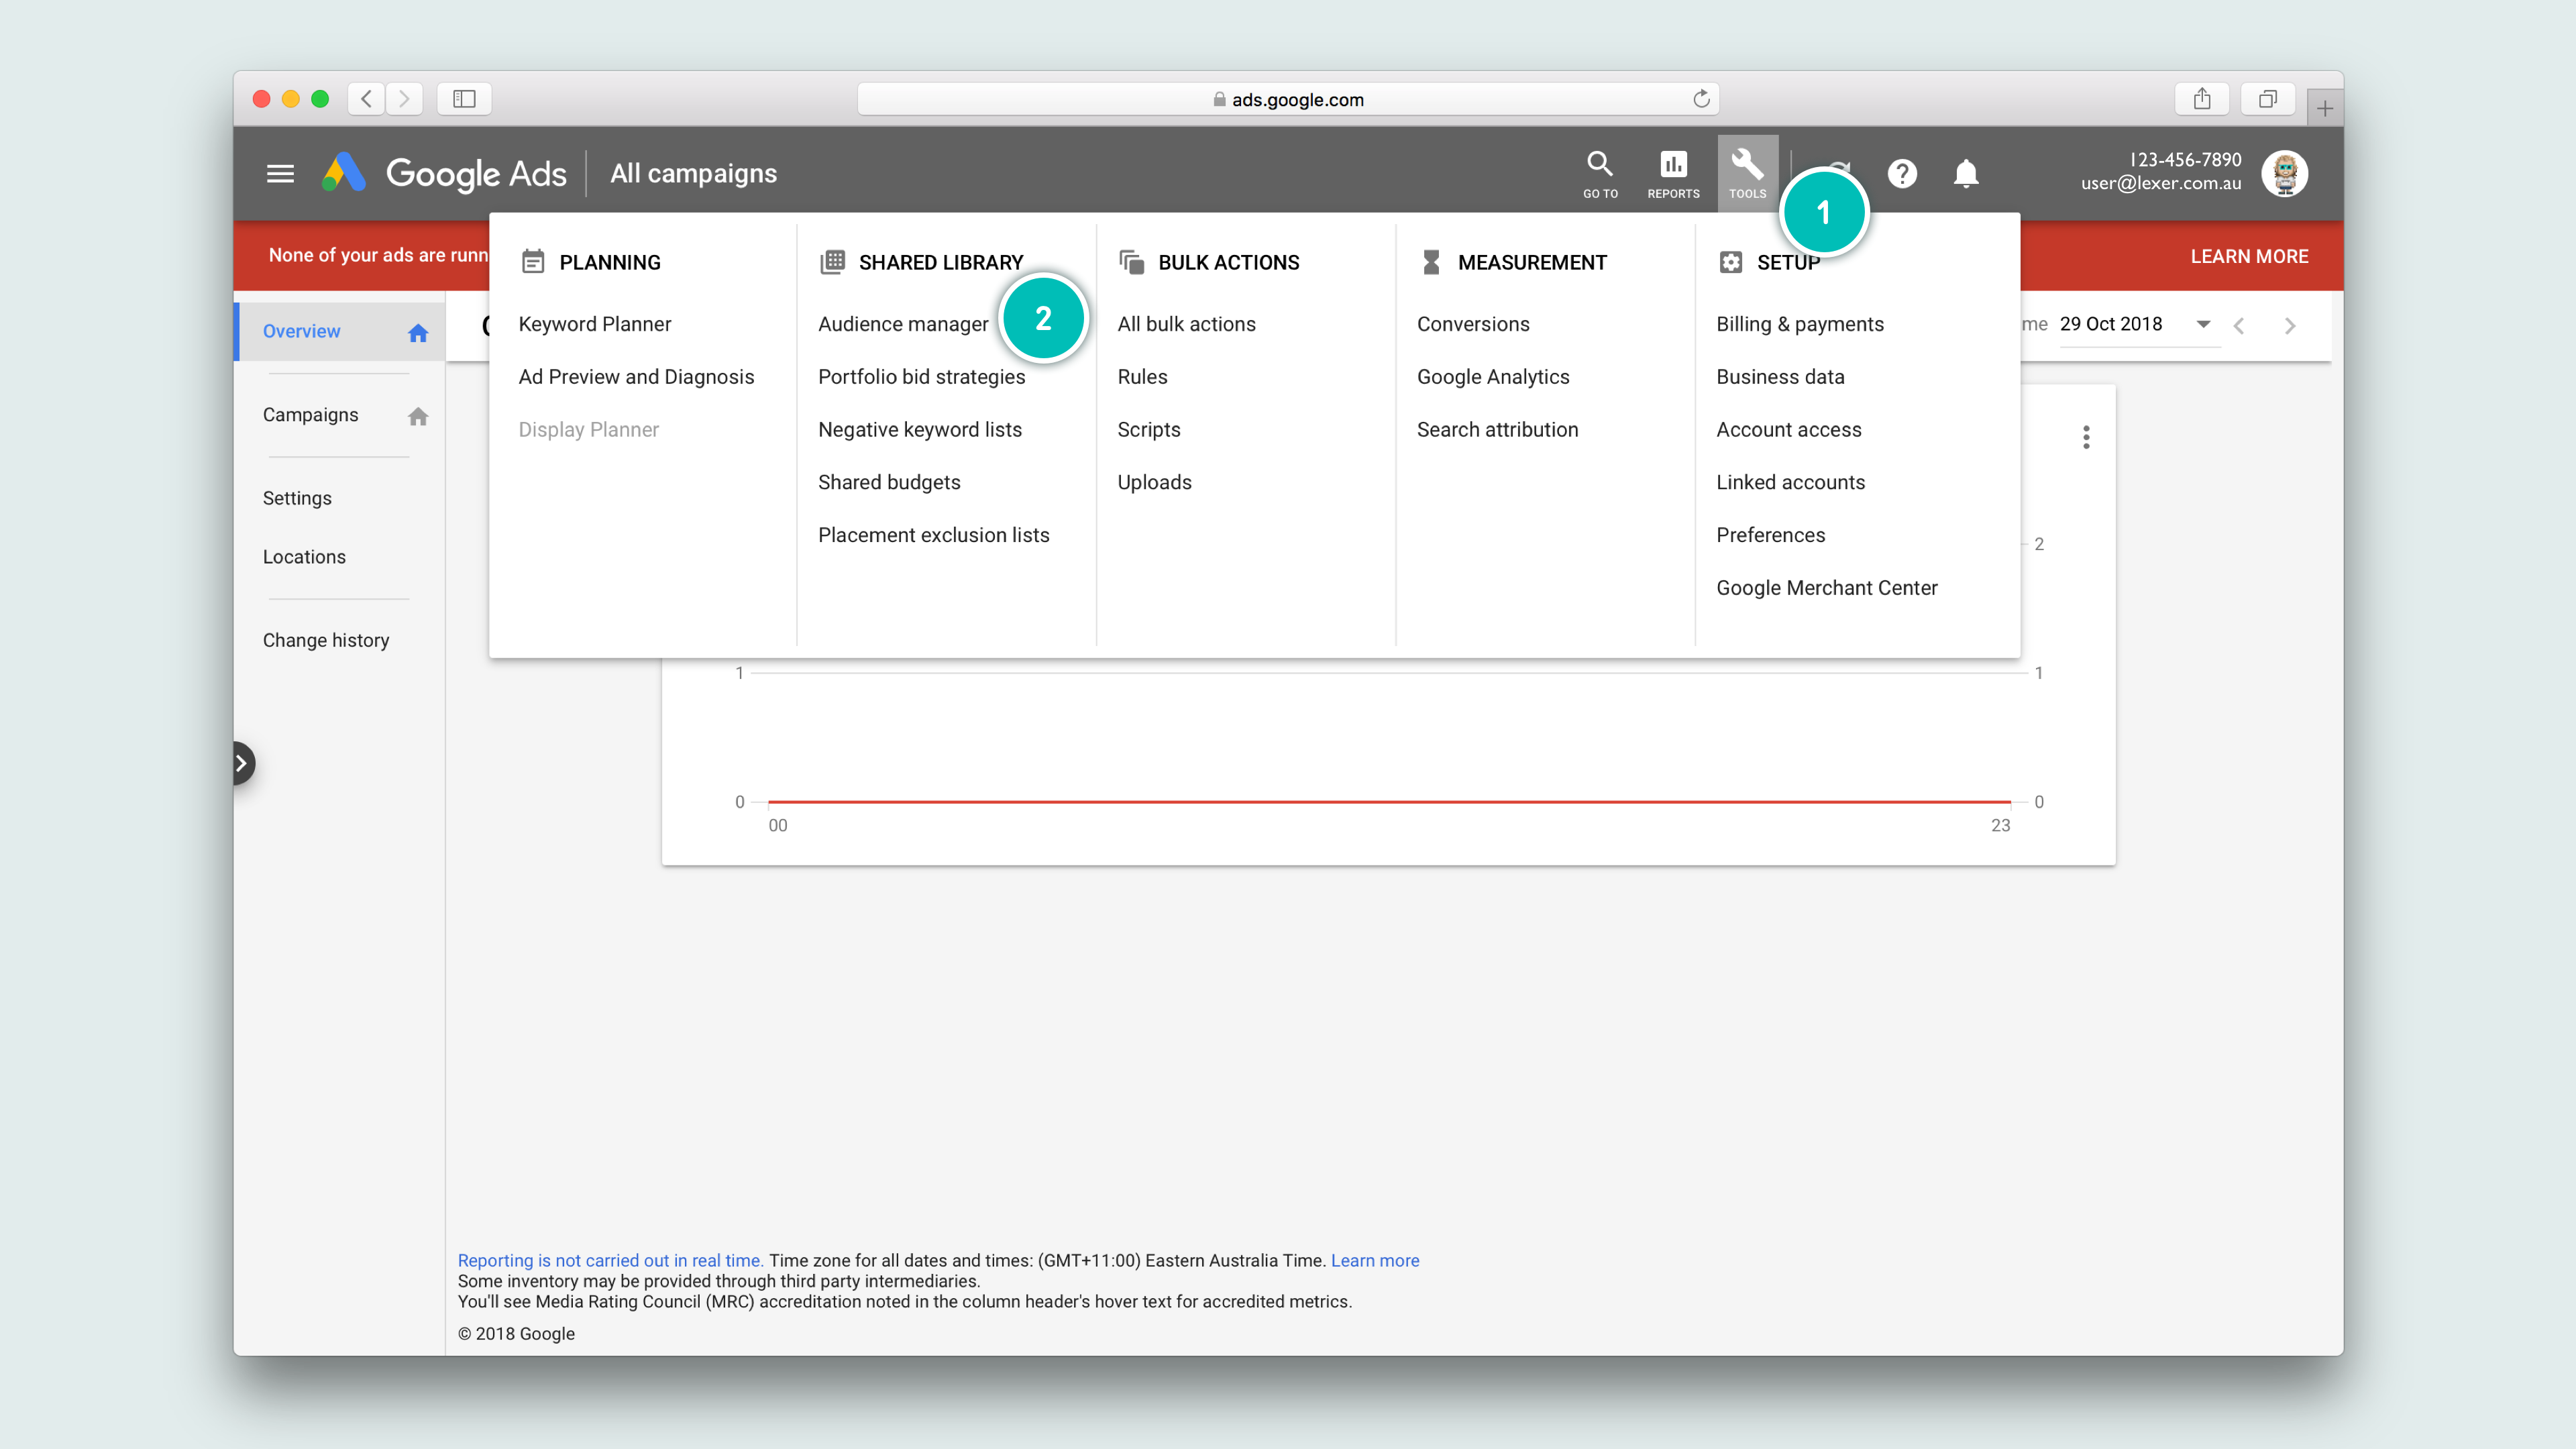Click the Learn more footer link
Screen dimensions: 2576x1449
click(x=1374, y=1260)
